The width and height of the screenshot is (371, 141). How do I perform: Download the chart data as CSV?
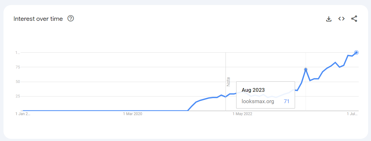tap(329, 19)
